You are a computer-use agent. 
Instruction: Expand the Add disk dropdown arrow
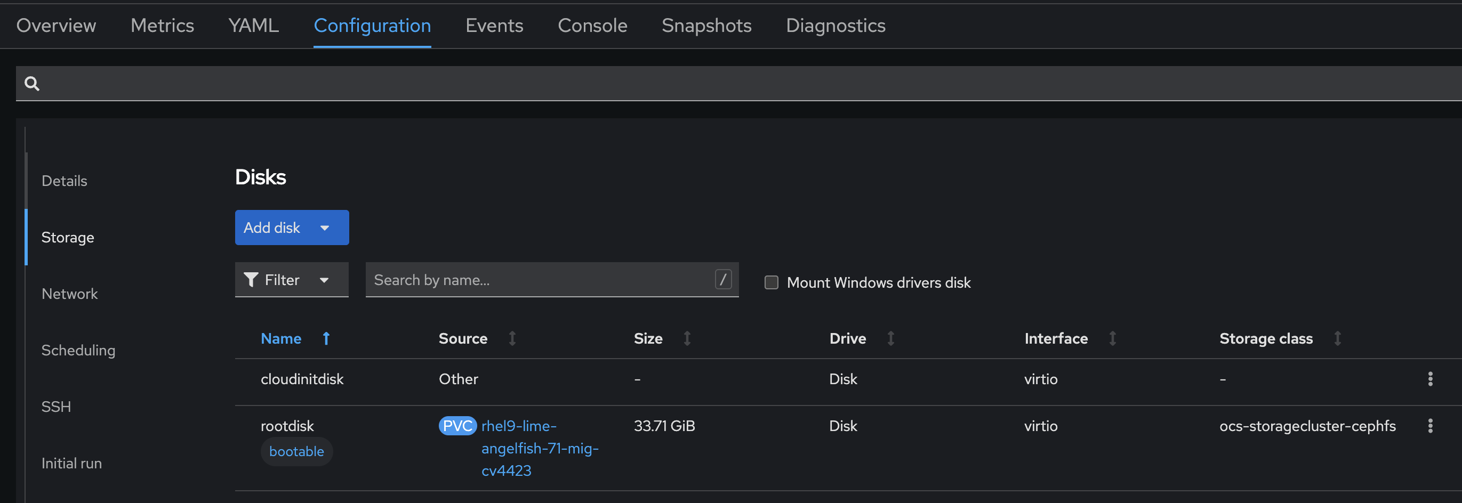coord(325,228)
